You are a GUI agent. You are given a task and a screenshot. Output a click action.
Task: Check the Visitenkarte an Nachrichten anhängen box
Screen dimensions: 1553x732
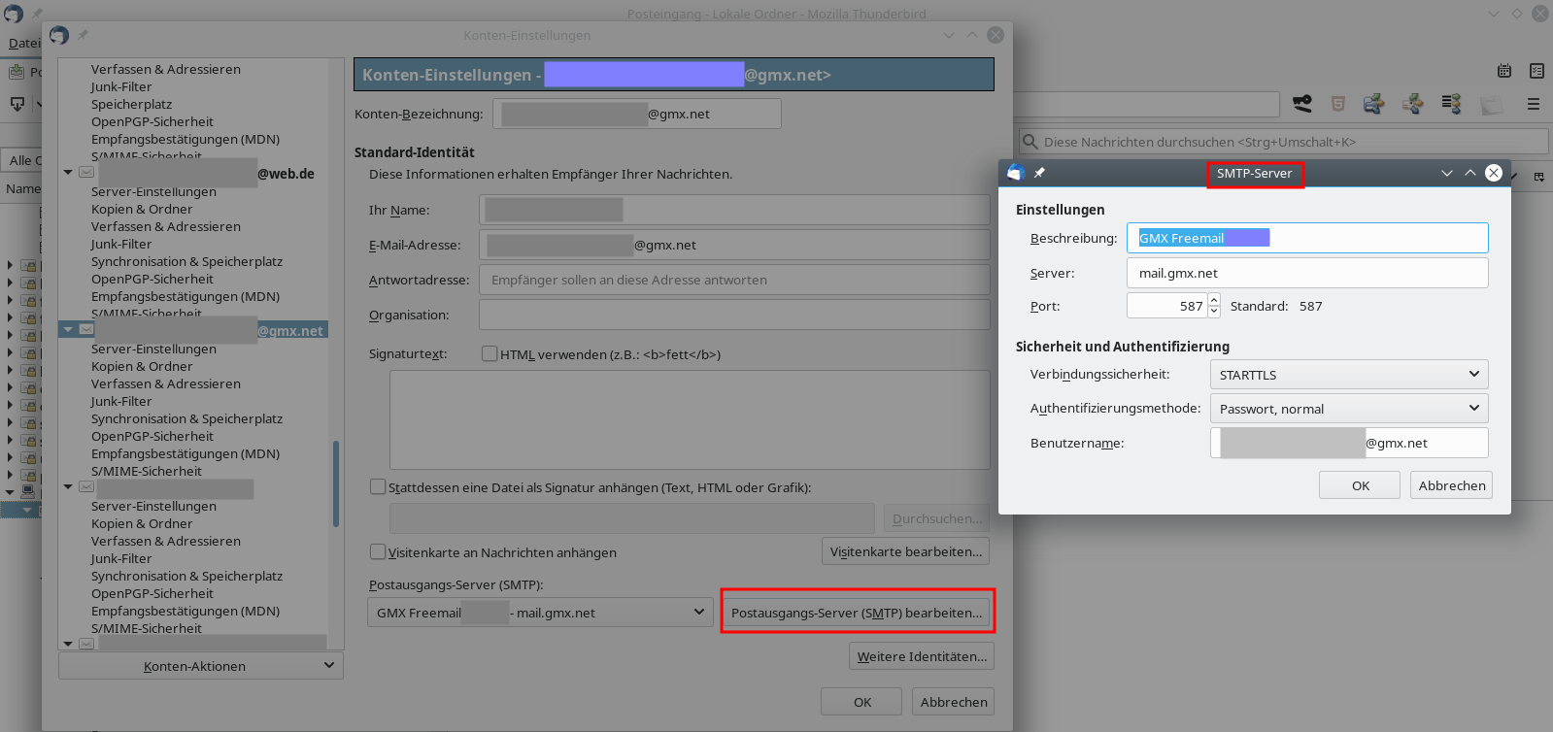click(378, 551)
